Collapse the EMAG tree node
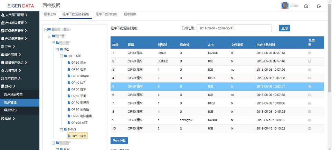 coord(61,129)
